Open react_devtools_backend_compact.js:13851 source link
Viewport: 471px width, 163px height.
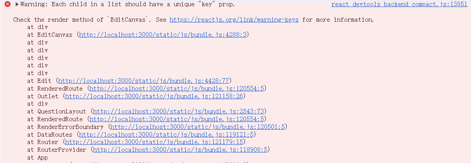[x=399, y=5]
